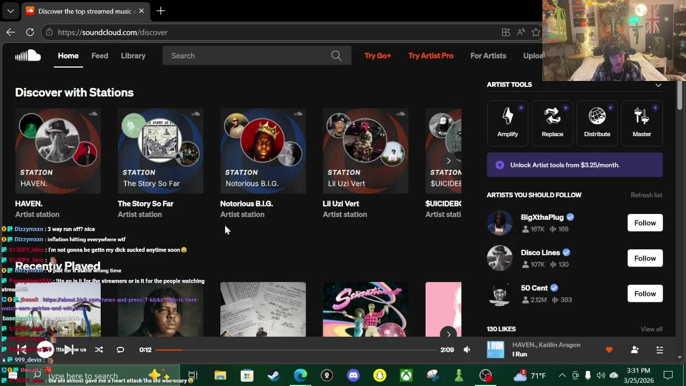Mute the player volume
This screenshot has height=386, width=686.
[x=467, y=350]
